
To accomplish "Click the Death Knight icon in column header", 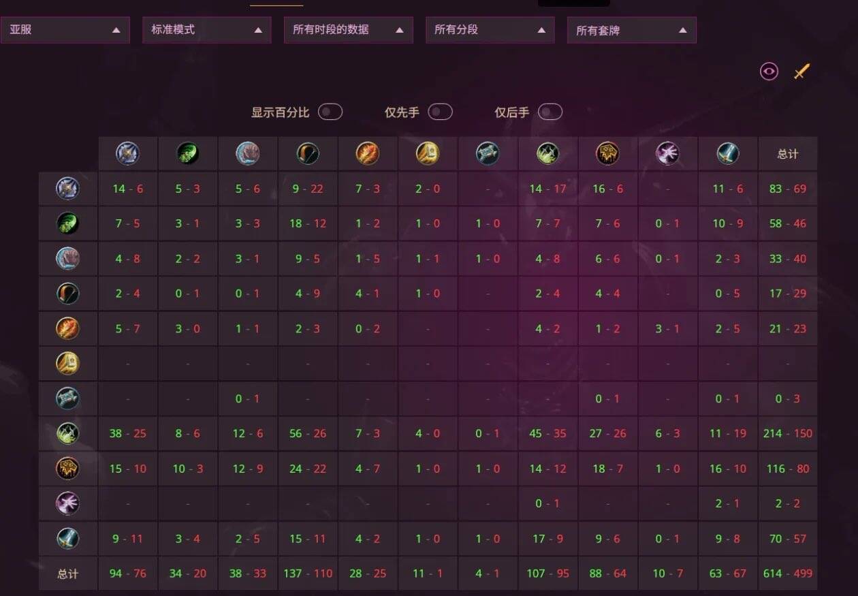I will tap(127, 153).
